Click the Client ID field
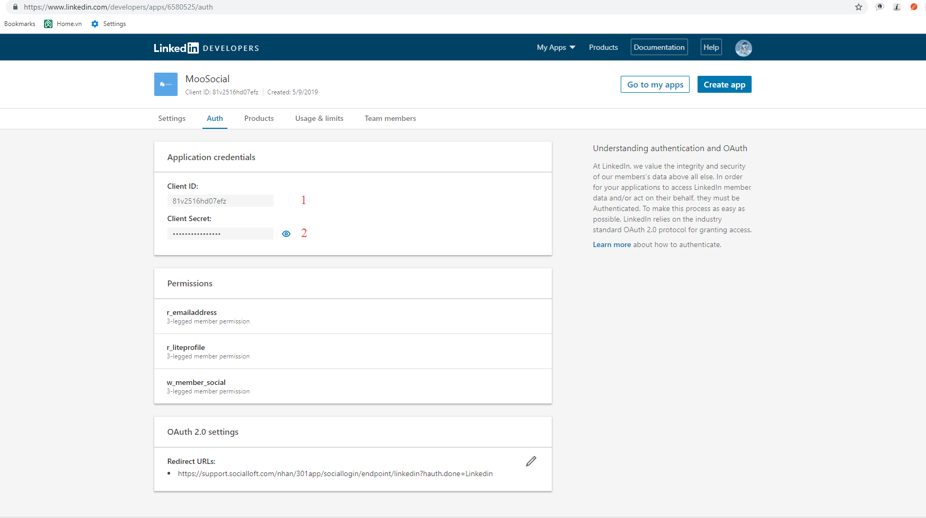 pos(221,201)
